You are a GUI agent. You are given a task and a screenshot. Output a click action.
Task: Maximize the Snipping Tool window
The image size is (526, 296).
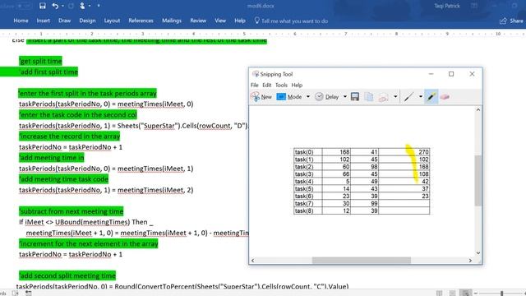[x=451, y=74]
